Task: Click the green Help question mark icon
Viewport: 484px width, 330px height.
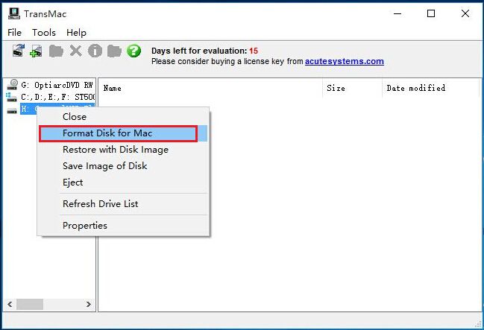Action: click(133, 51)
